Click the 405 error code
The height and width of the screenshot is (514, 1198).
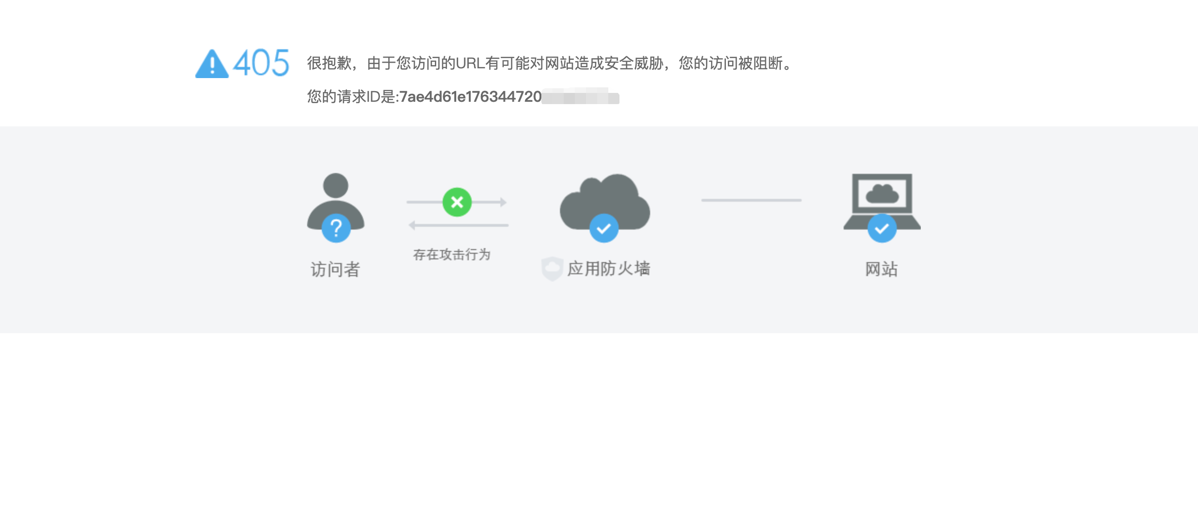tap(261, 63)
